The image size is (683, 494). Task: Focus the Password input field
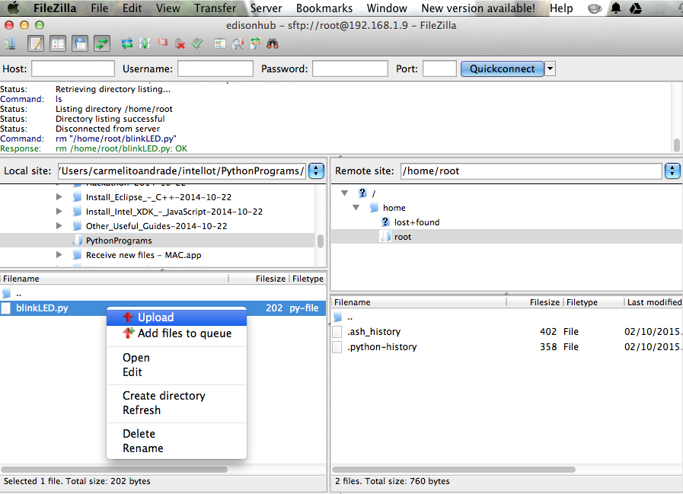[350, 69]
